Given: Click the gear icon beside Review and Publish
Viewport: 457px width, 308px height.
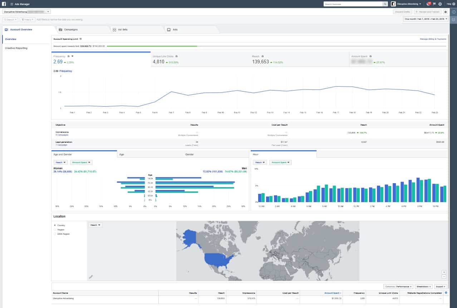Looking at the screenshot, I should click(x=446, y=12).
